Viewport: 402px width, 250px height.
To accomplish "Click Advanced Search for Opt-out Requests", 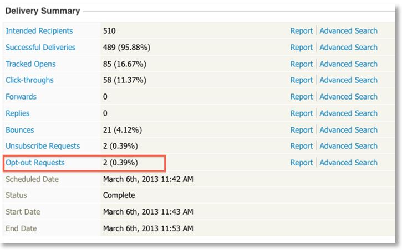I will [x=348, y=163].
